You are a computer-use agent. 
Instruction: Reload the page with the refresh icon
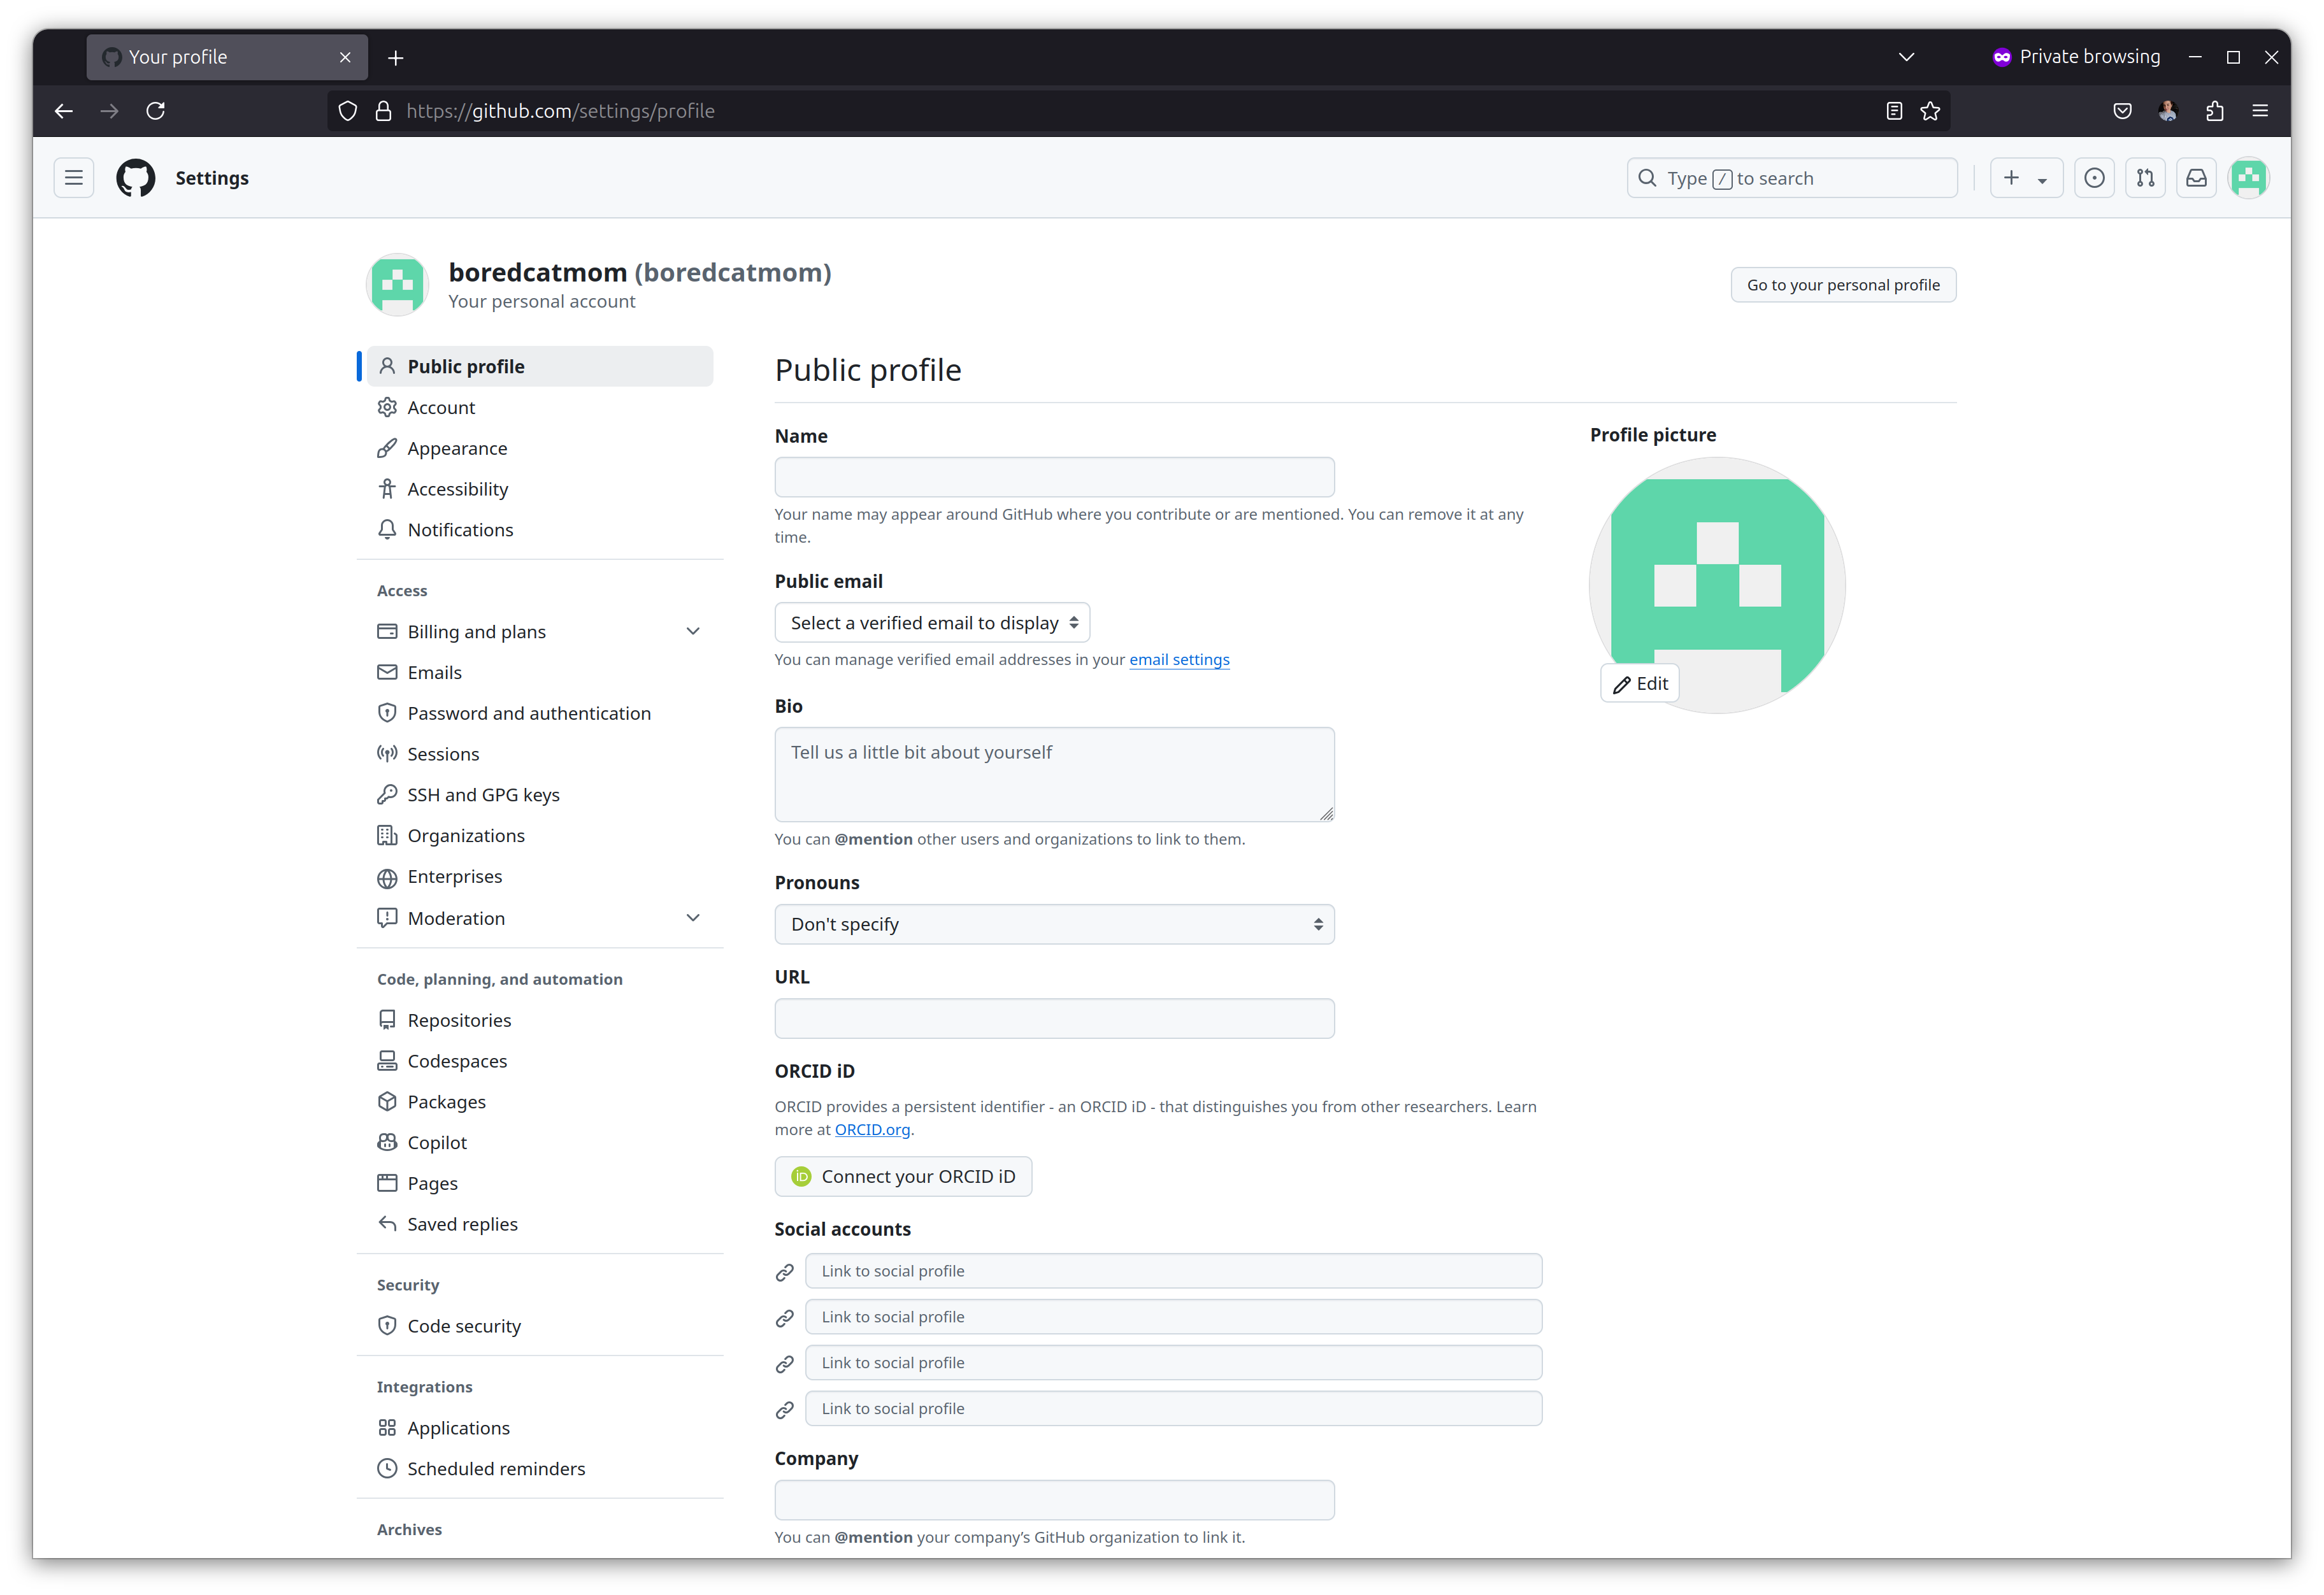(x=155, y=111)
